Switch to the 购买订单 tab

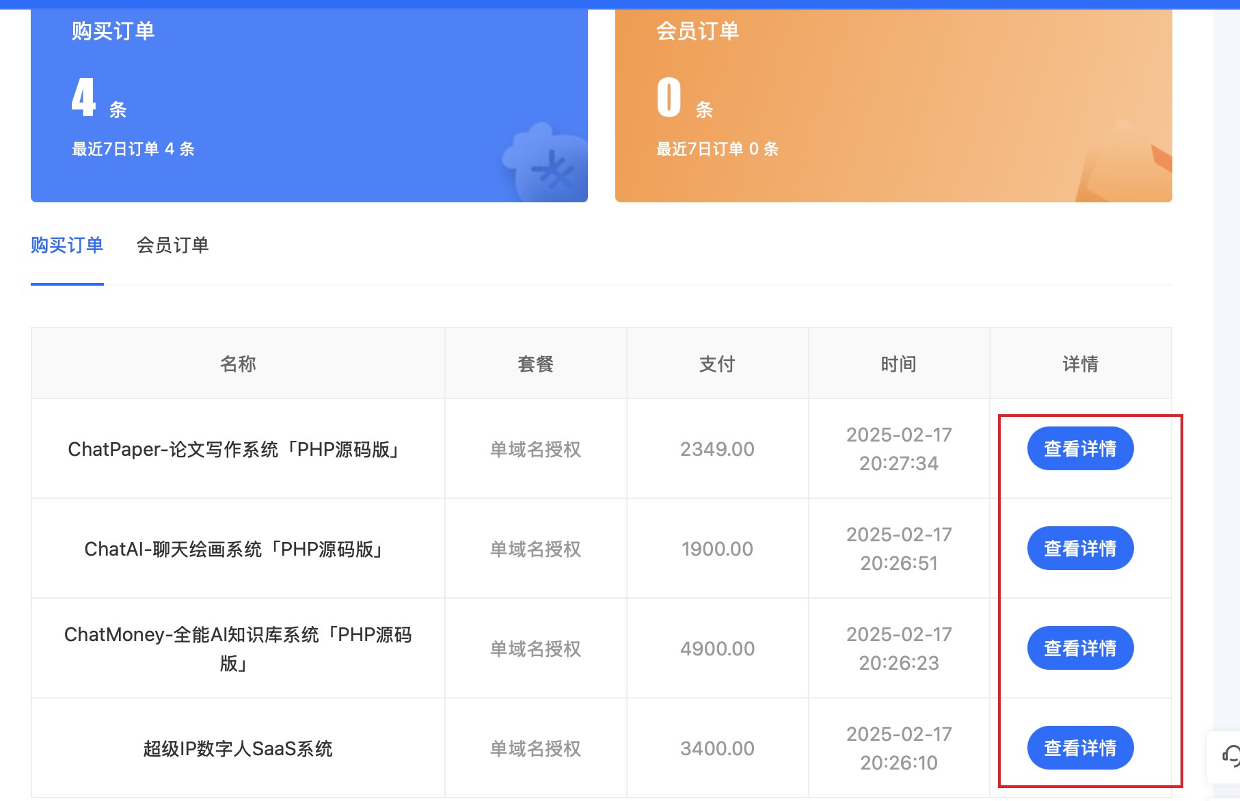pos(67,245)
